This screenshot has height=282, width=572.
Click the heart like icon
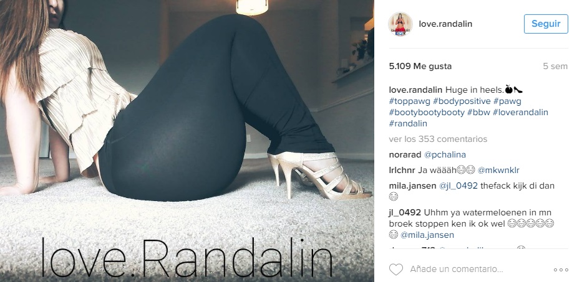tap(396, 270)
